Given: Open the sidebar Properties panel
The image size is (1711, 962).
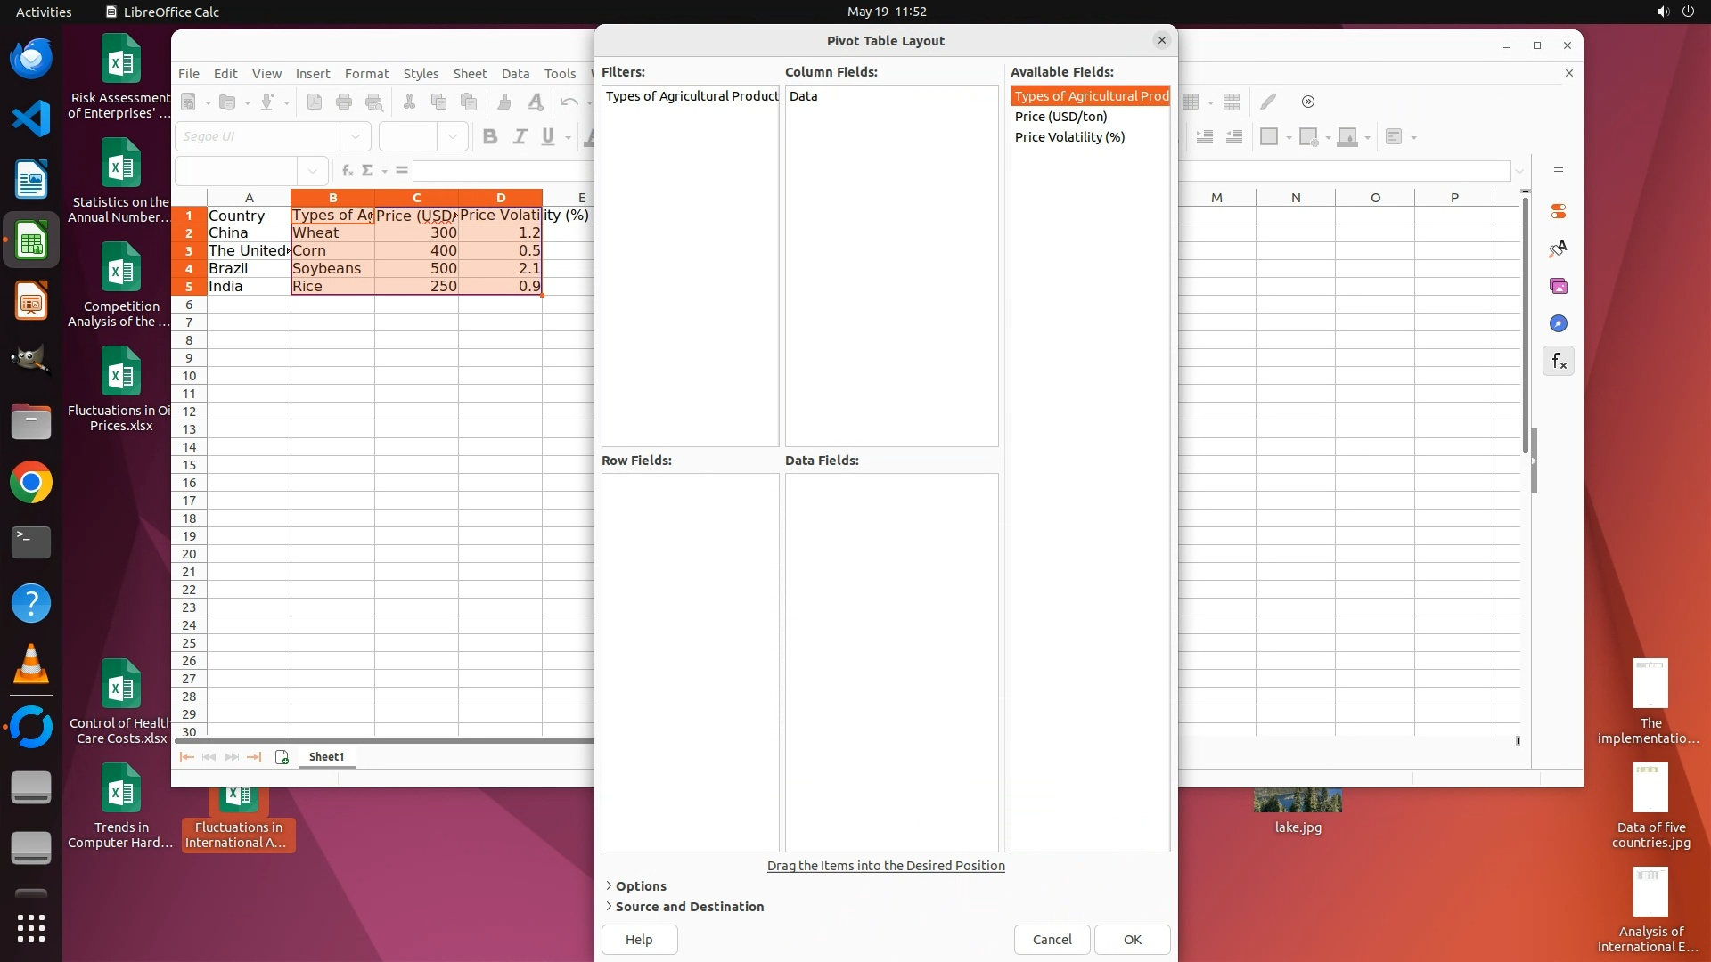Looking at the screenshot, I should click(x=1558, y=212).
